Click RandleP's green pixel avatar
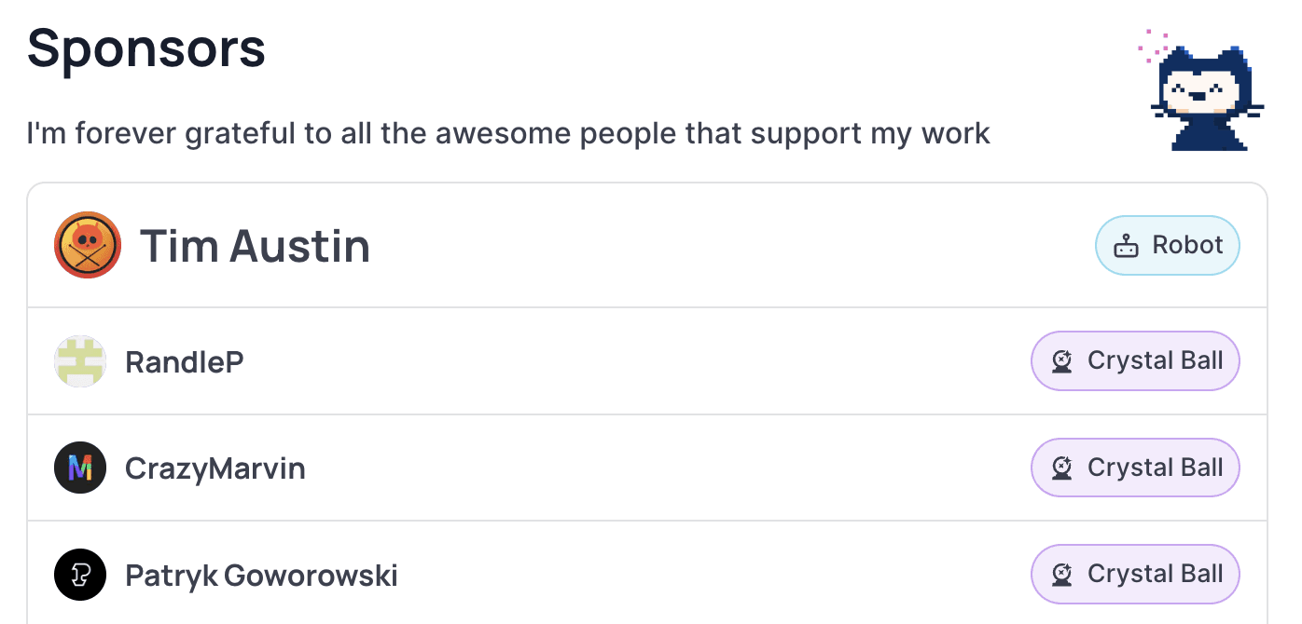 pyautogui.click(x=80, y=361)
